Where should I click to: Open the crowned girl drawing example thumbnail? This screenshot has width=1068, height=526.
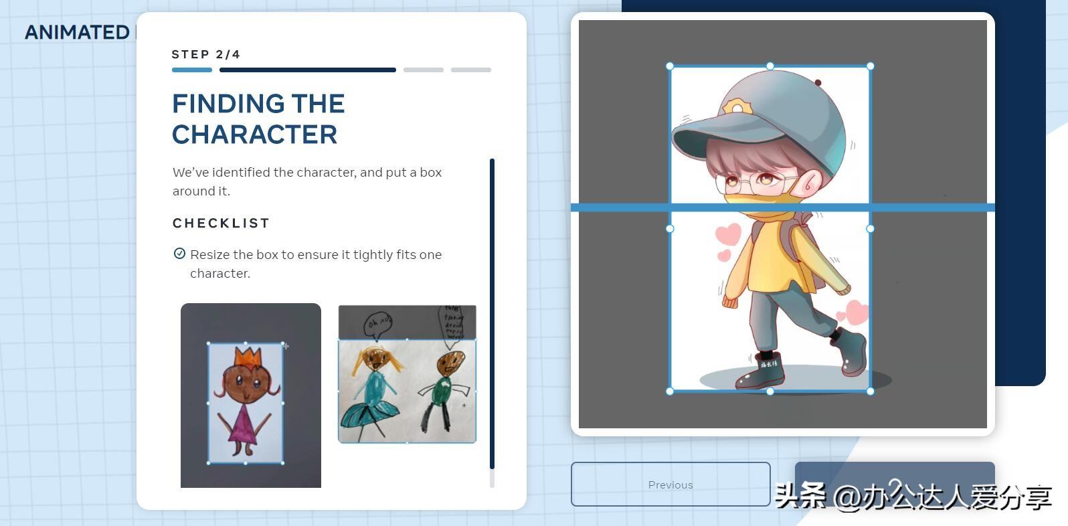251,395
